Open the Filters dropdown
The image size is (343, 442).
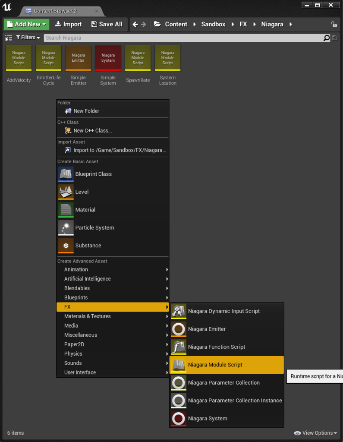pos(28,38)
